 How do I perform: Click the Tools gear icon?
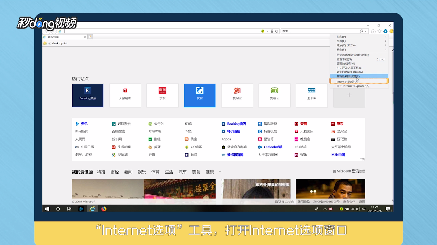(385, 31)
